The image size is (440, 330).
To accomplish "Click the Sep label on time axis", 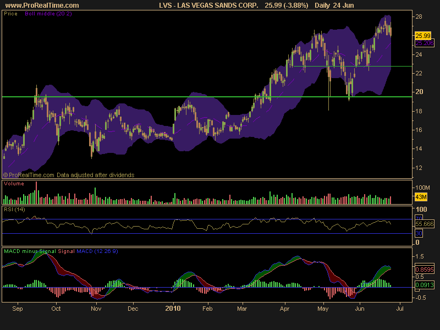I will coord(18,309).
